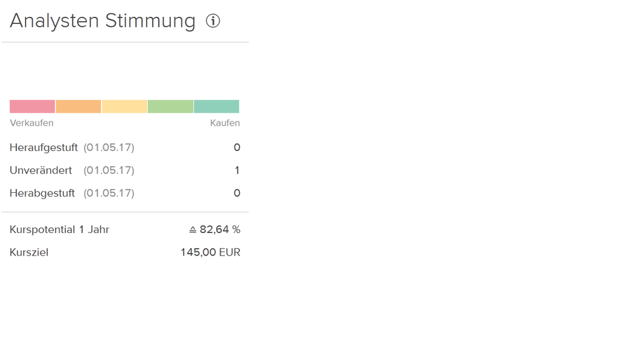Image resolution: width=626 pixels, height=352 pixels.
Task: Click the Kaufen label
Action: 225,123
